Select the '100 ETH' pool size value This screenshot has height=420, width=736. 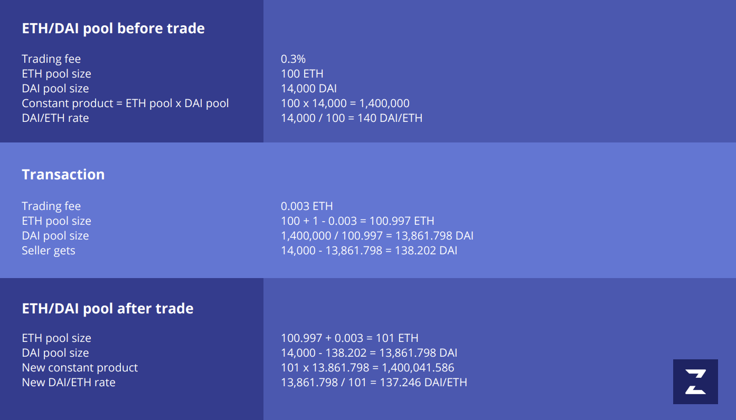click(302, 74)
